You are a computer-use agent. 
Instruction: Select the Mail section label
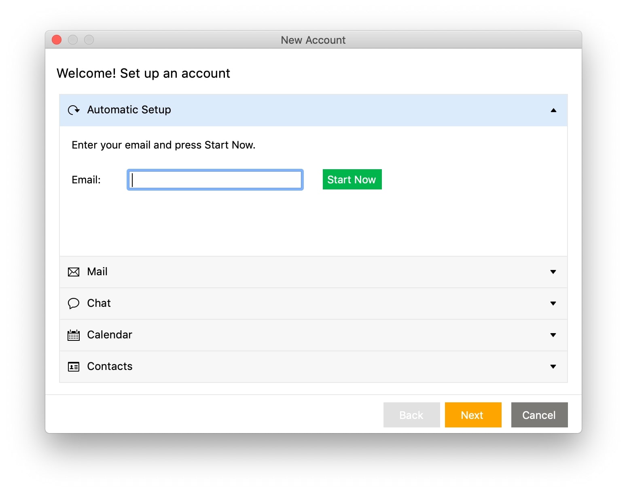pos(97,272)
